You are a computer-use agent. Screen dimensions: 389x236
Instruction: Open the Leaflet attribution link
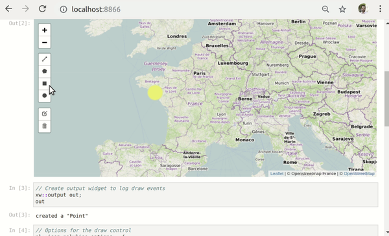[277, 174]
